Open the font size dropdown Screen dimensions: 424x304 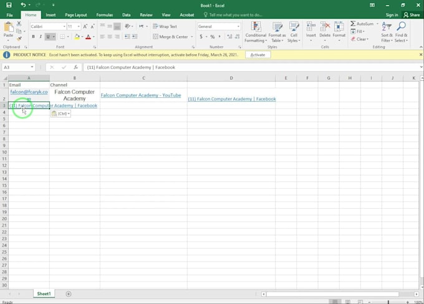pos(79,27)
